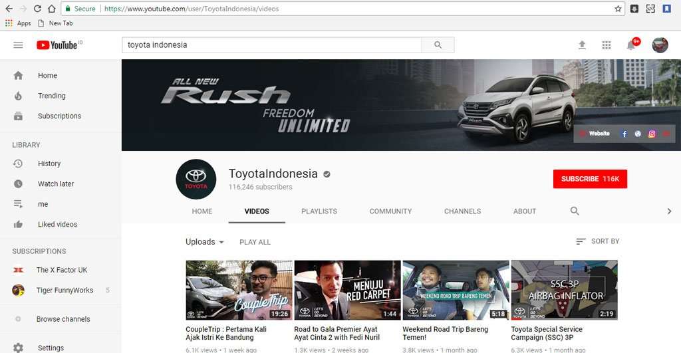Open Website link on banner

coord(599,134)
